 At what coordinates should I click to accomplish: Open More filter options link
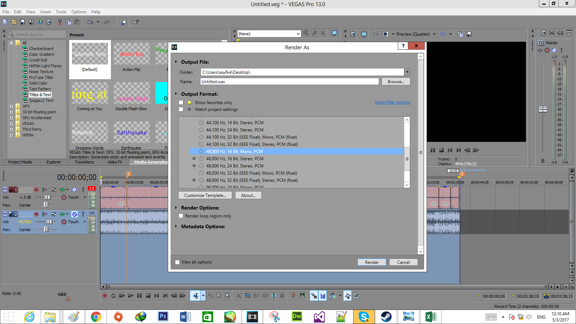392,102
